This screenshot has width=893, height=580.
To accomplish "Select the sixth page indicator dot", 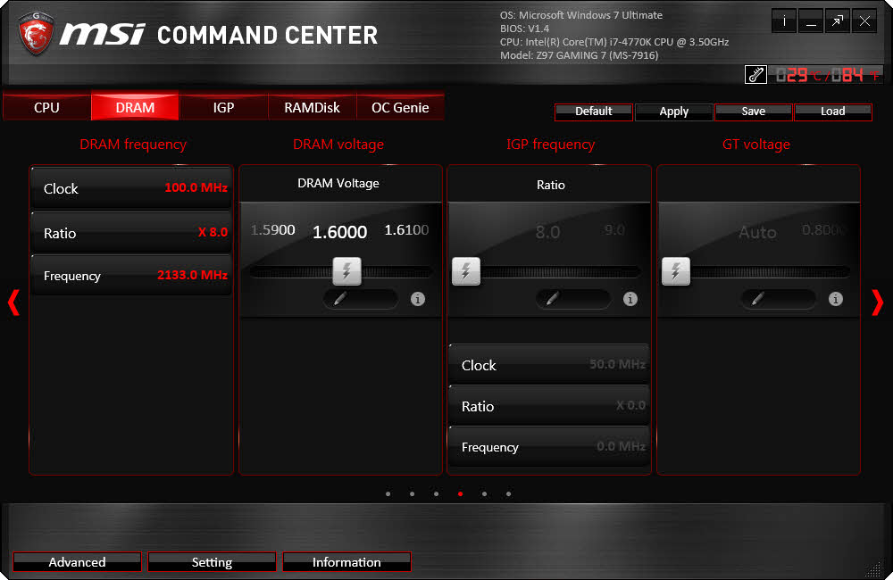I will click(x=508, y=493).
